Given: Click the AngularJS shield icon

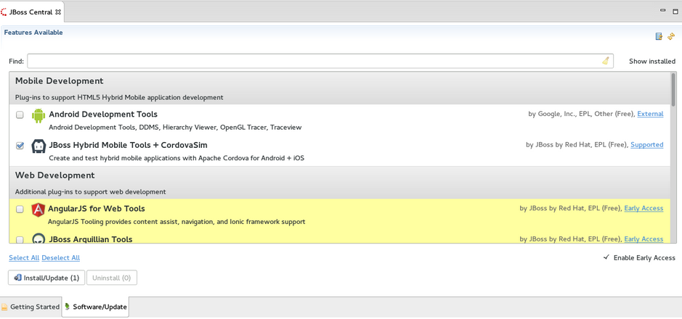Looking at the screenshot, I should click(x=38, y=210).
